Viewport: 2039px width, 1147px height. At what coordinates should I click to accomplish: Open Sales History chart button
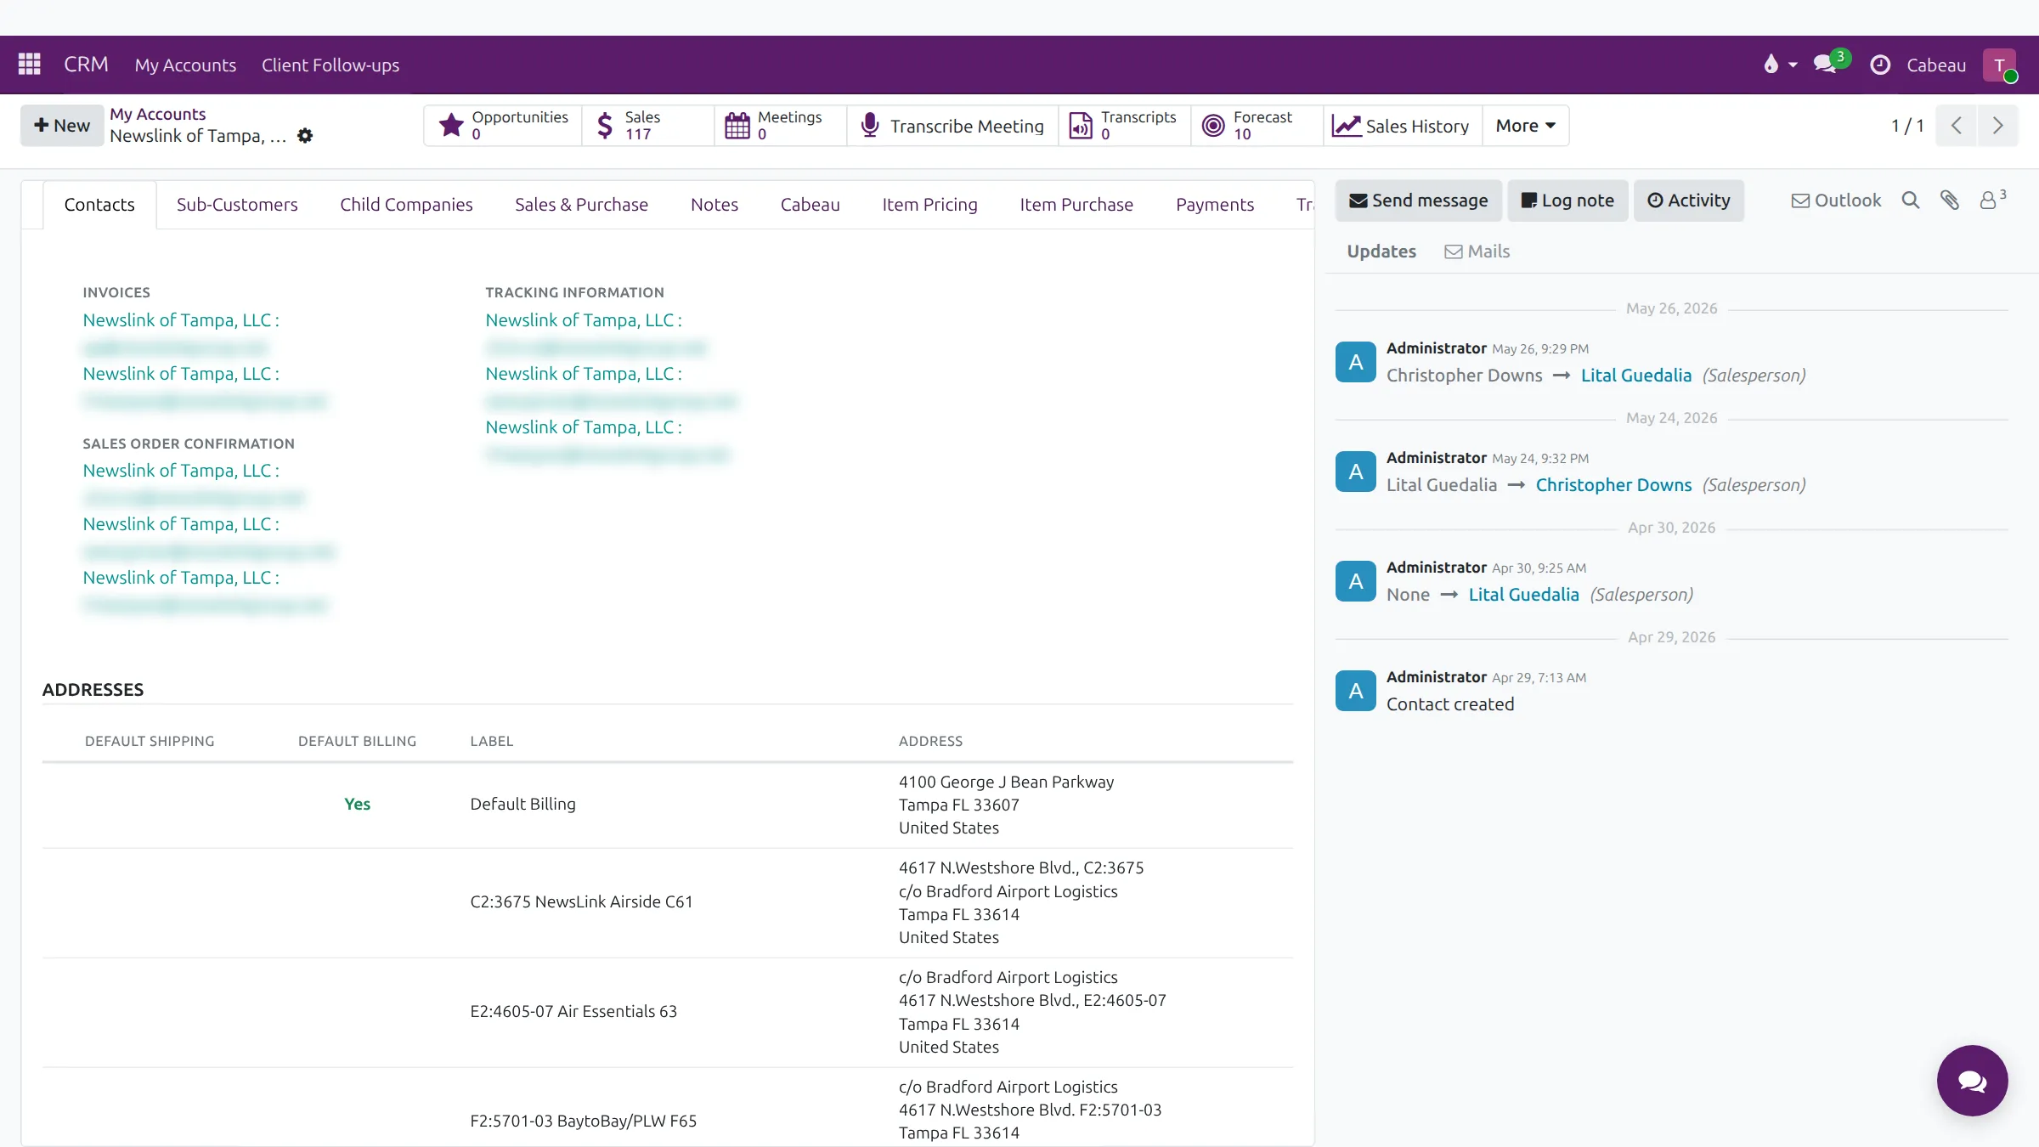[1402, 126]
